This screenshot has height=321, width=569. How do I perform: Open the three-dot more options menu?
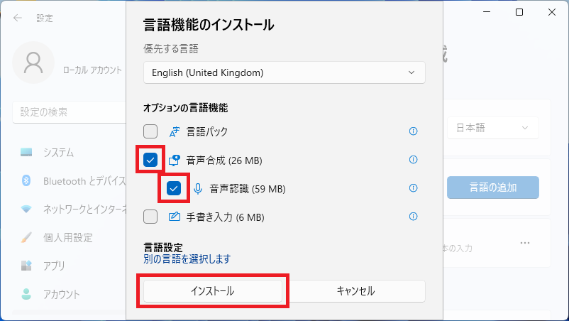pyautogui.click(x=525, y=243)
